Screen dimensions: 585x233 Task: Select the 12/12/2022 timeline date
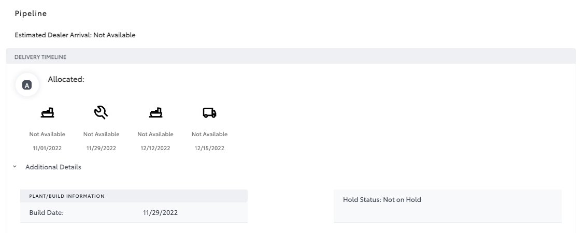click(x=155, y=148)
